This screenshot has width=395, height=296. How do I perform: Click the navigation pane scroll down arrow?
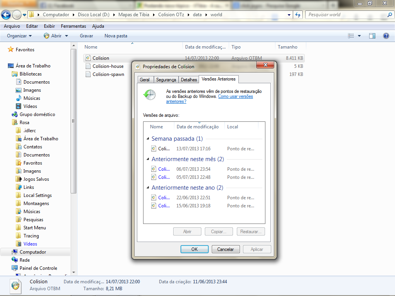coord(74,272)
